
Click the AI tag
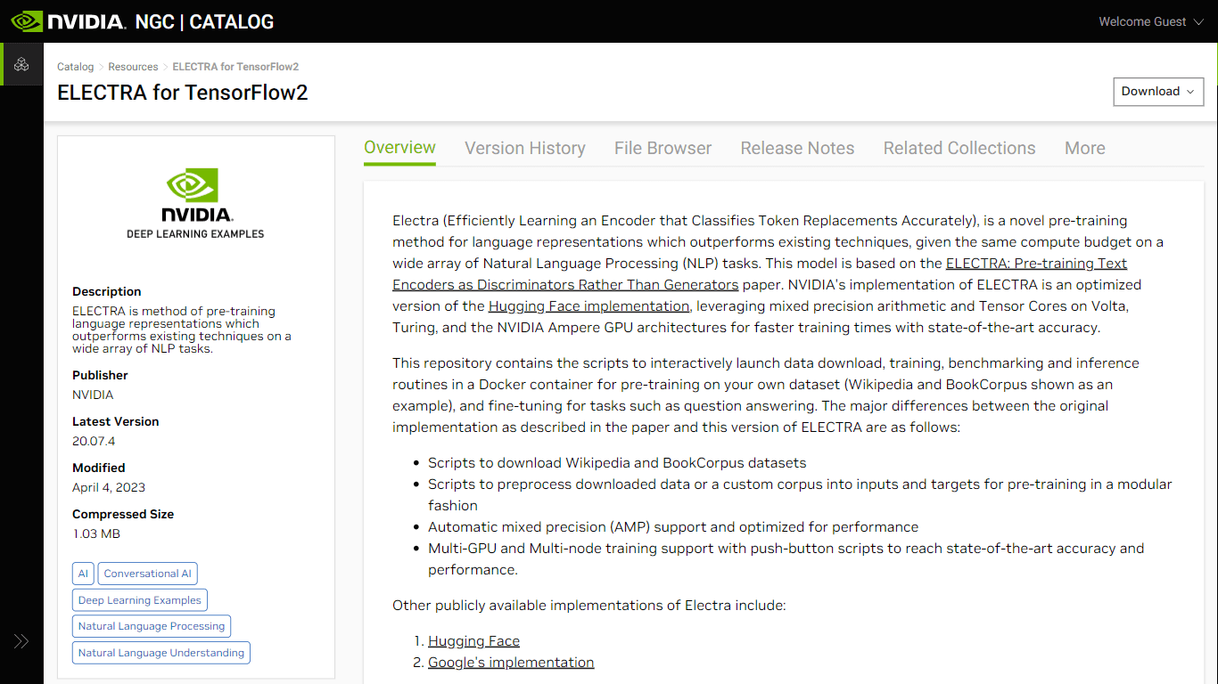tap(83, 574)
